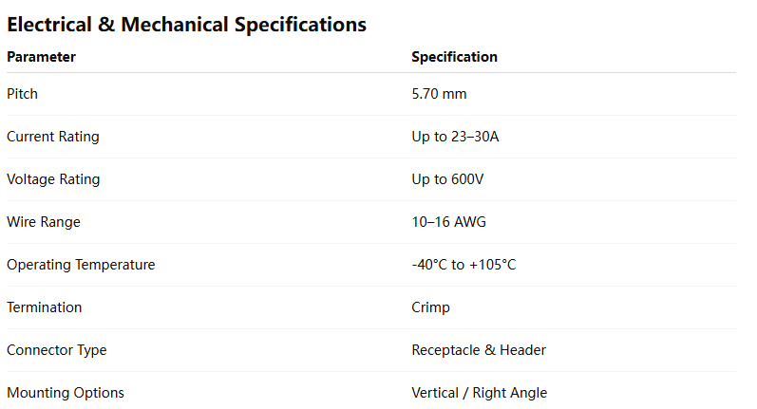Click the Electrical & Mechanical Specifications heading
Image resolution: width=757 pixels, height=409 pixels.
(186, 25)
